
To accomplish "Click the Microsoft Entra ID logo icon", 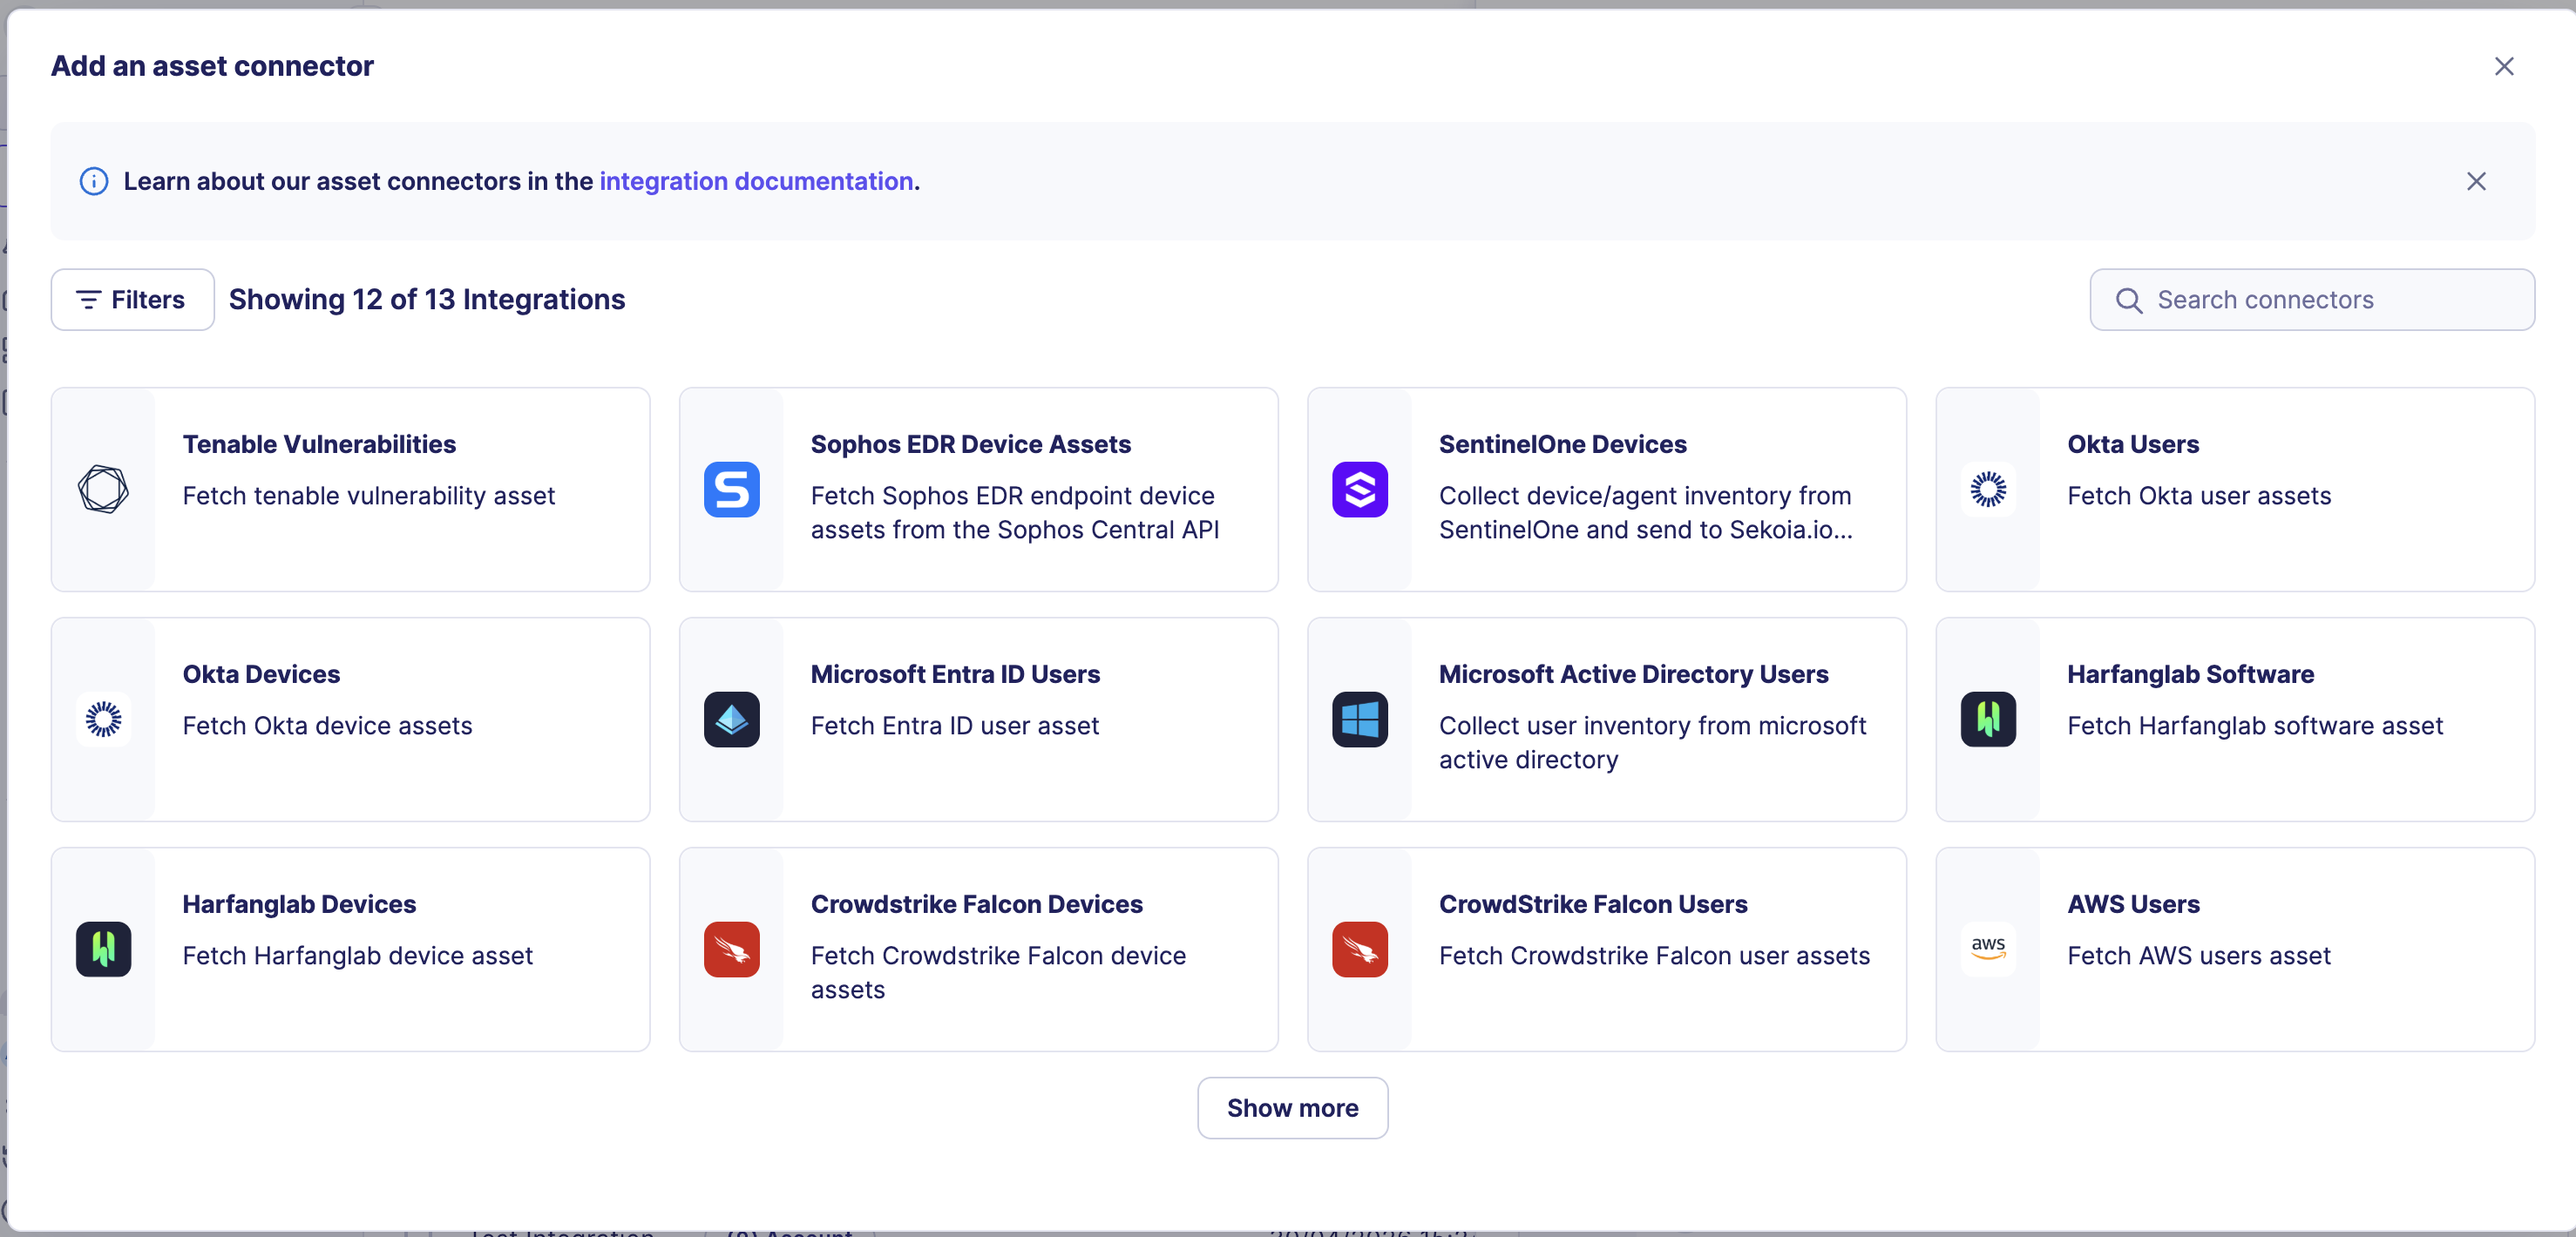I will 731,719.
